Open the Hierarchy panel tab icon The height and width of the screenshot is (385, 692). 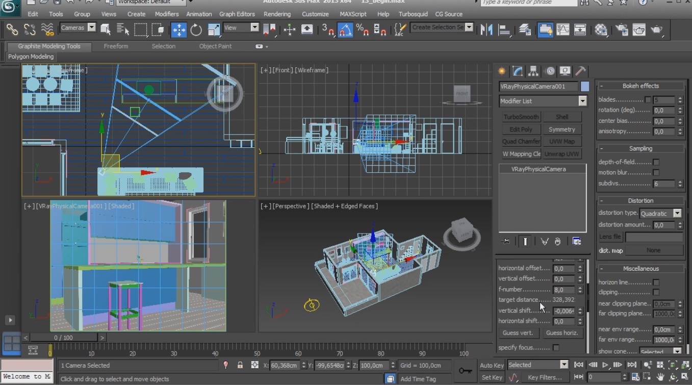[x=533, y=71]
